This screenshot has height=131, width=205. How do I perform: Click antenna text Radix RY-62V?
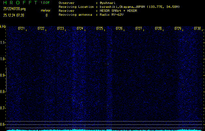(111, 15)
